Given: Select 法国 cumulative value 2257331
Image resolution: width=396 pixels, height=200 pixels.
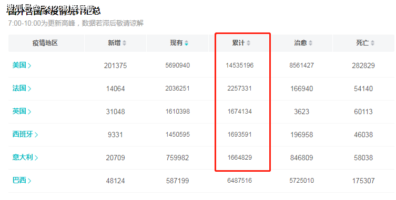Looking at the screenshot, I should [x=240, y=88].
